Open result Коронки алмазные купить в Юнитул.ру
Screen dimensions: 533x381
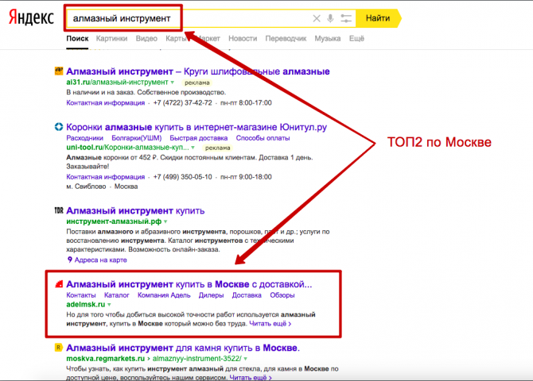point(196,127)
